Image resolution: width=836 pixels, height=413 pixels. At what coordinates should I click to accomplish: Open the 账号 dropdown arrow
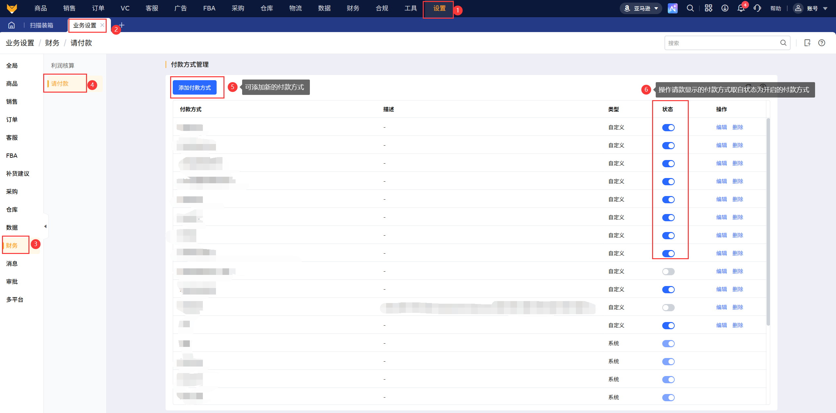825,9
